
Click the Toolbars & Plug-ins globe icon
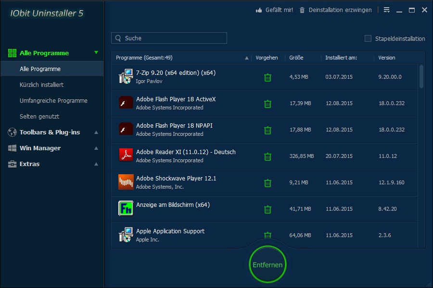12,132
